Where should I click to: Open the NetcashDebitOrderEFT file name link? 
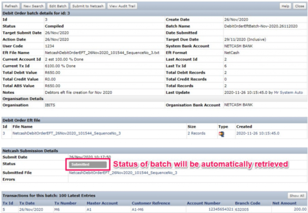[66, 133]
